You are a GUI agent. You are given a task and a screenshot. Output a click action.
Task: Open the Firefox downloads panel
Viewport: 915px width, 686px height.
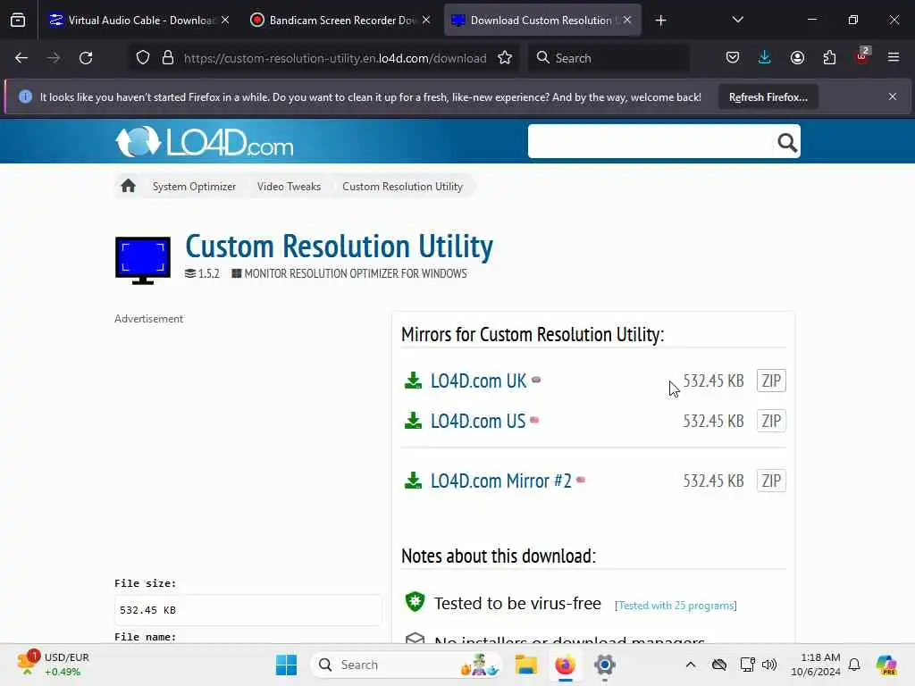(x=765, y=58)
